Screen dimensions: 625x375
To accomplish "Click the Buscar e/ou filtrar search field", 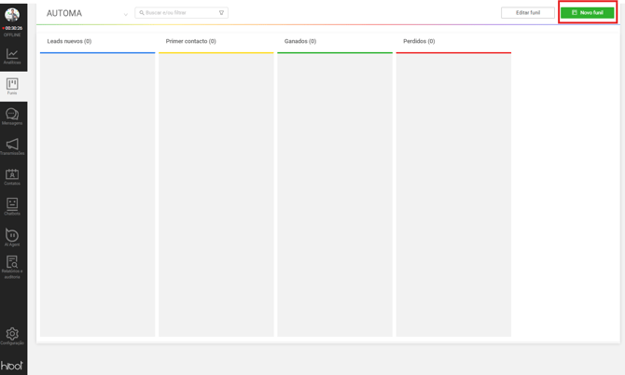I will pyautogui.click(x=181, y=13).
